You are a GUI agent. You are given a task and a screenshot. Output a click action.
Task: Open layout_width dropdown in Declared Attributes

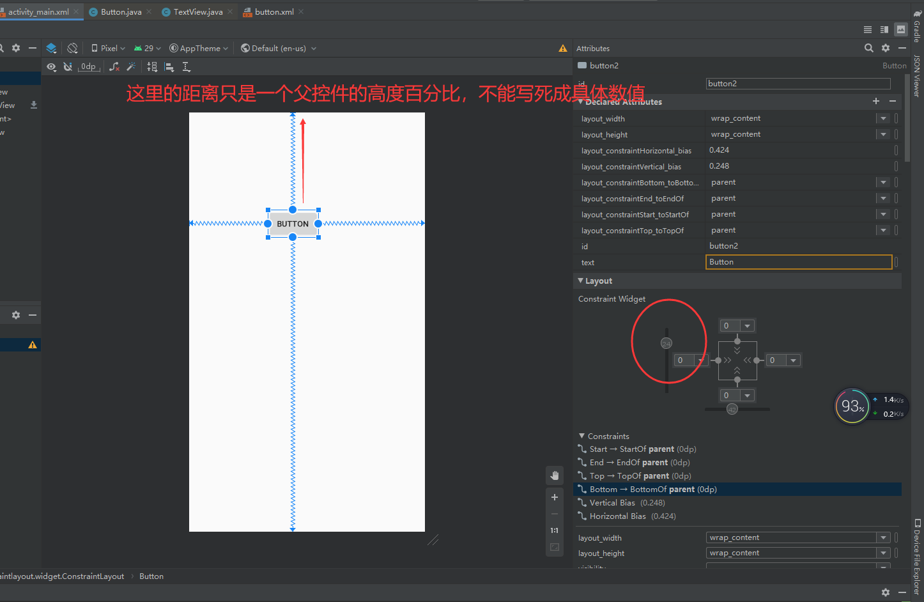883,118
